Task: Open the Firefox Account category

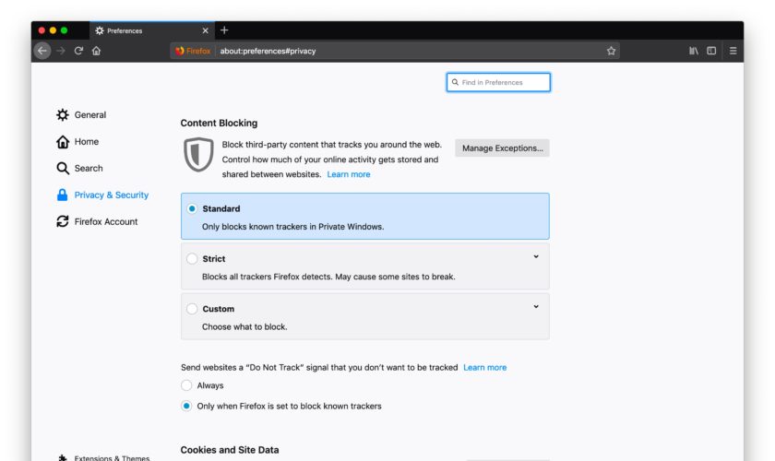Action: click(x=105, y=222)
